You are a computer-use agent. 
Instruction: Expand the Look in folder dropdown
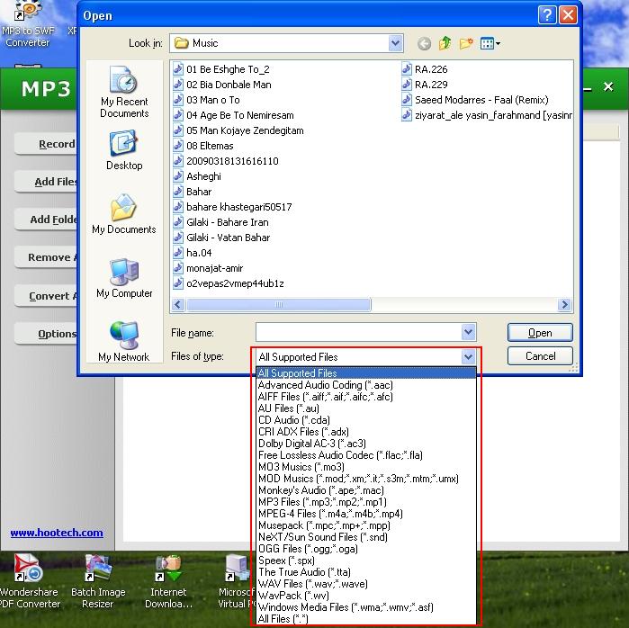click(x=396, y=43)
